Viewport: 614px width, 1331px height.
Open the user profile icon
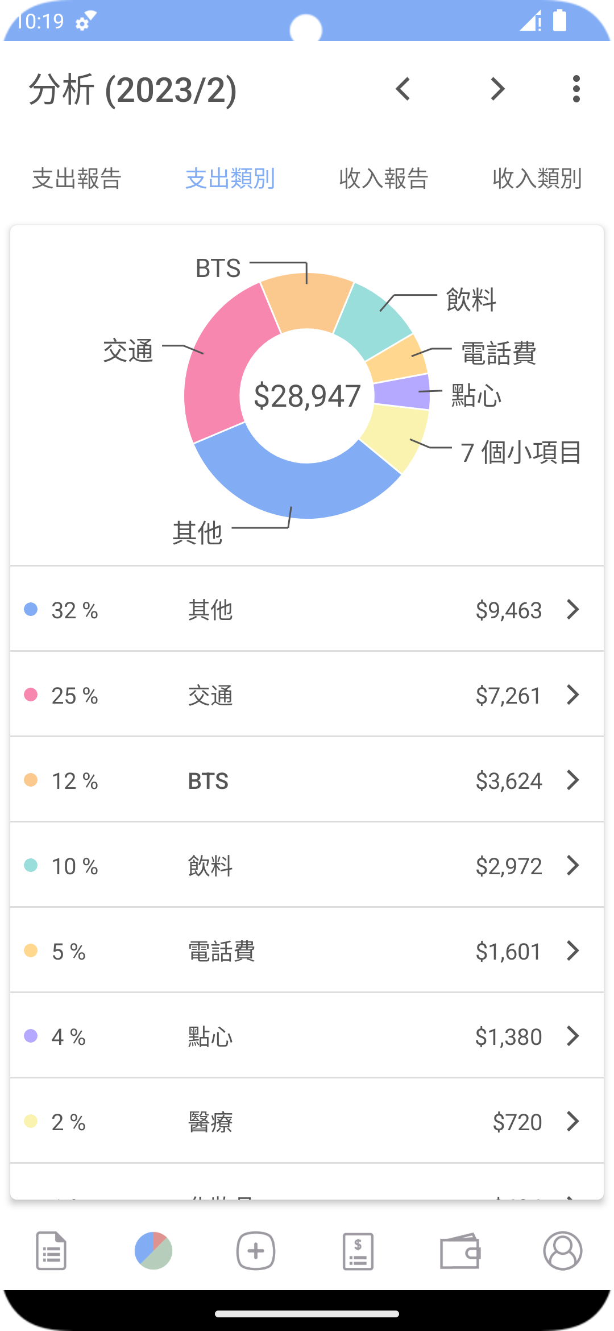pos(563,1251)
